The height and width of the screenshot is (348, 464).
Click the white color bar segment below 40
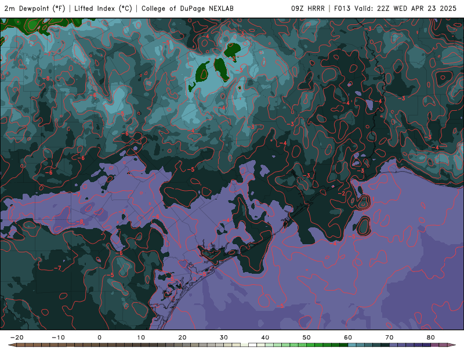tap(252, 345)
